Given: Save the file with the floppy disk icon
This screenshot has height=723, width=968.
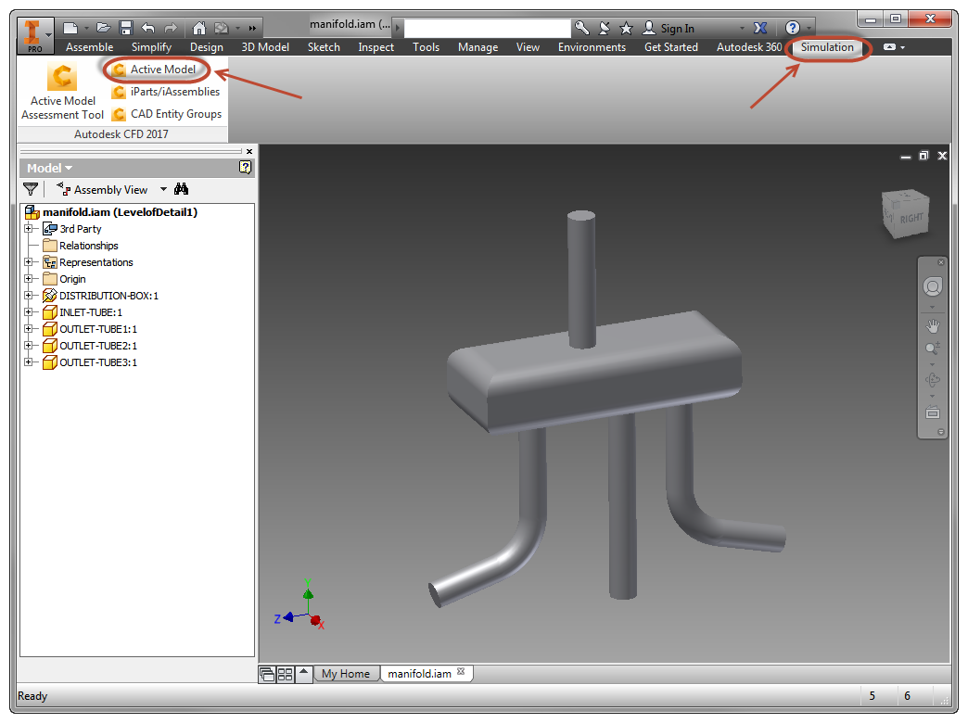Looking at the screenshot, I should point(126,28).
